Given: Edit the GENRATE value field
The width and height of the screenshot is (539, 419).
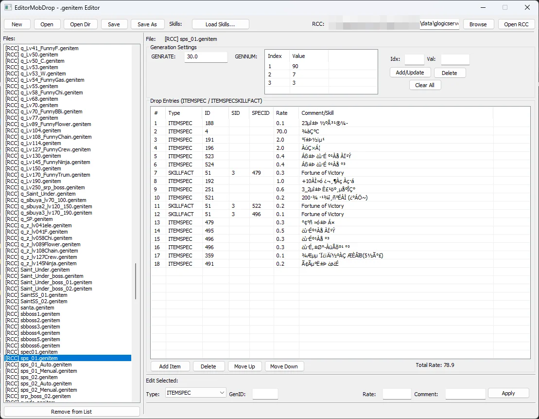Looking at the screenshot, I should click(206, 57).
